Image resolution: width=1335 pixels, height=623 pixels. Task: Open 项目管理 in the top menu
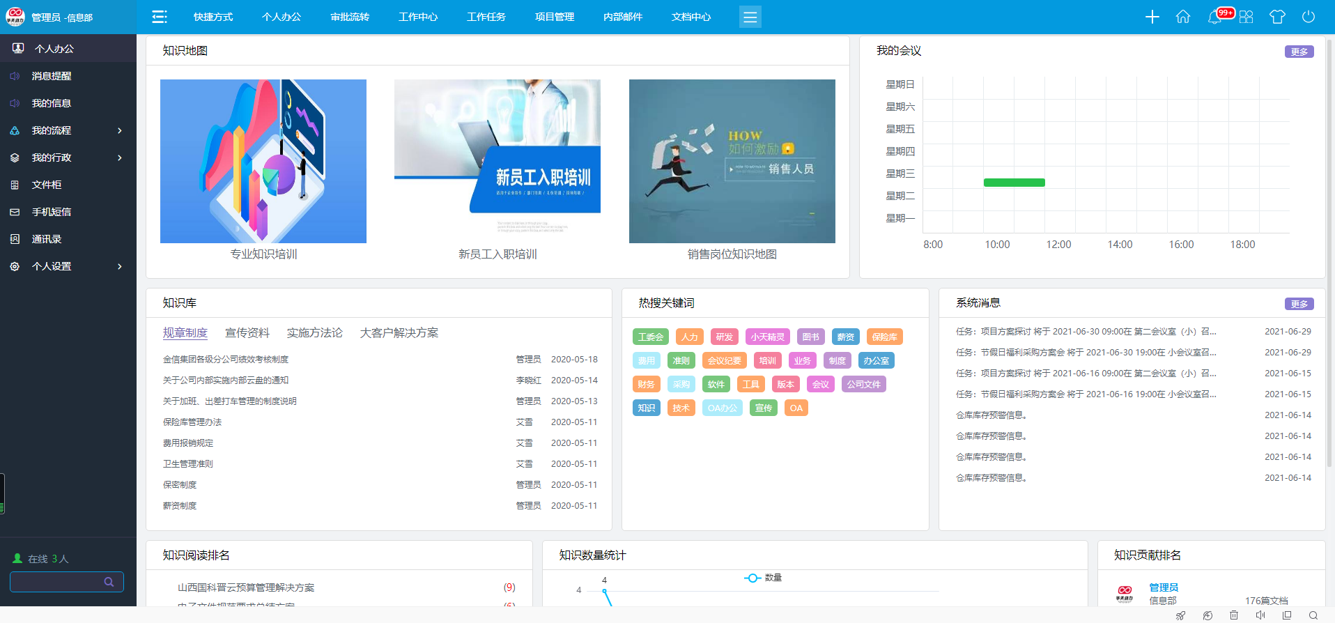pos(554,17)
